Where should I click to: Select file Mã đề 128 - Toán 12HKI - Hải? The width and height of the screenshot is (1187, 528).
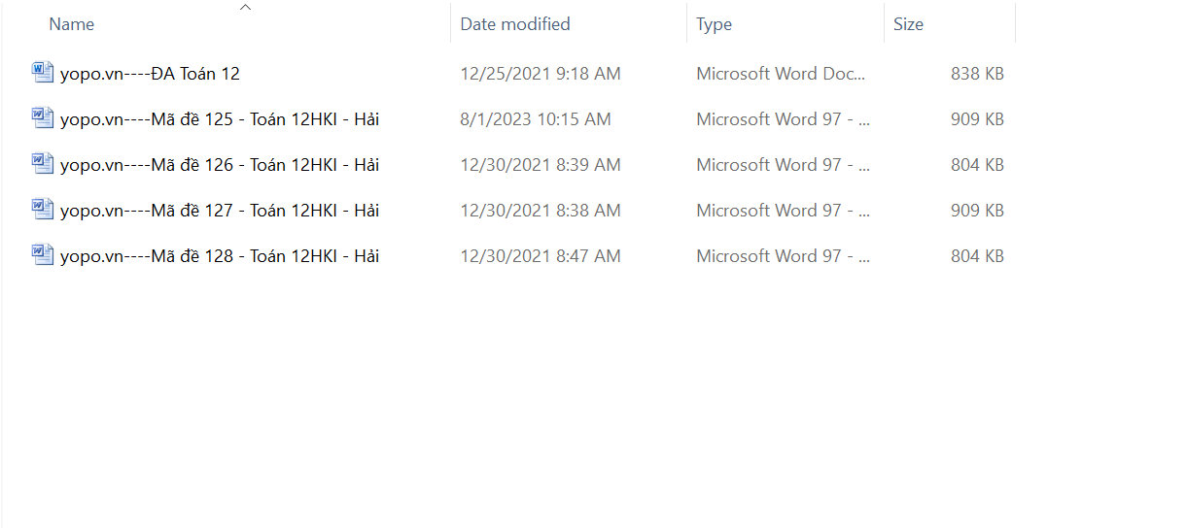coord(220,256)
